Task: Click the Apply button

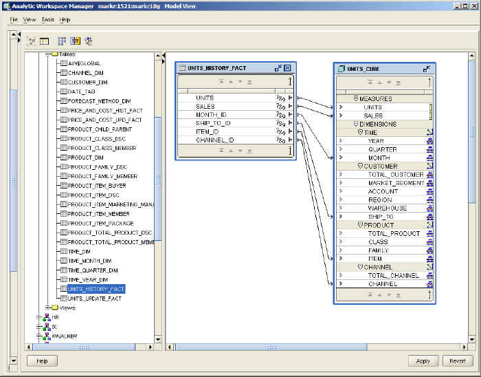Action: click(x=423, y=361)
